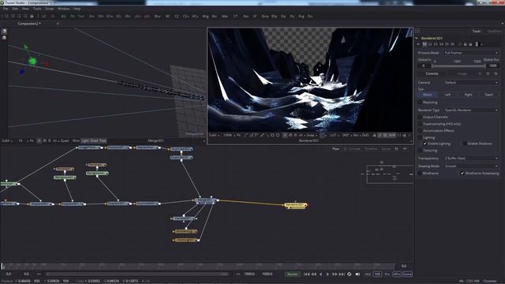Switch to the Modifiers tab
Screen dimensions: 505x284
pyautogui.click(x=495, y=32)
